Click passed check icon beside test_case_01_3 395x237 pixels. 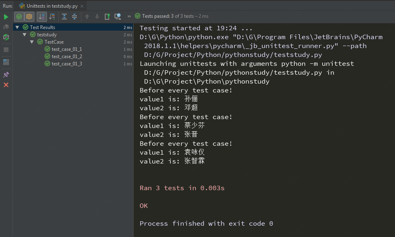click(x=47, y=63)
